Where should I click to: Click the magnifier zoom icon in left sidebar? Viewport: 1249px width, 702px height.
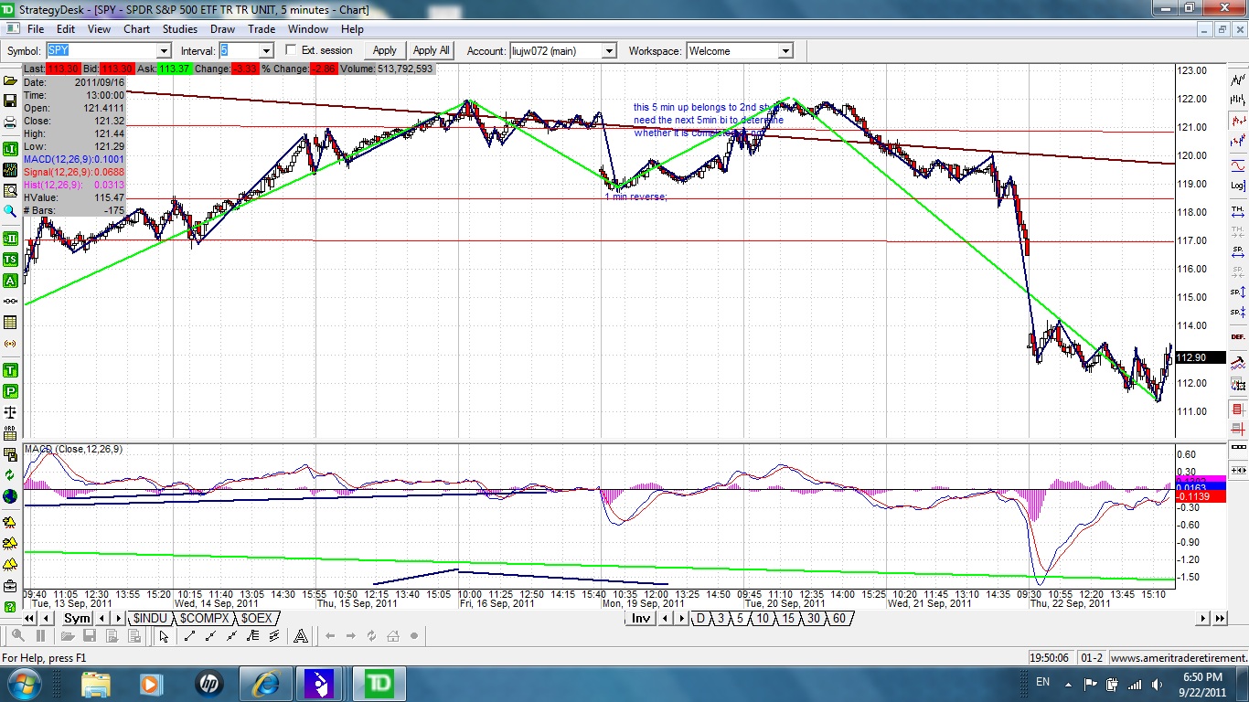point(10,210)
